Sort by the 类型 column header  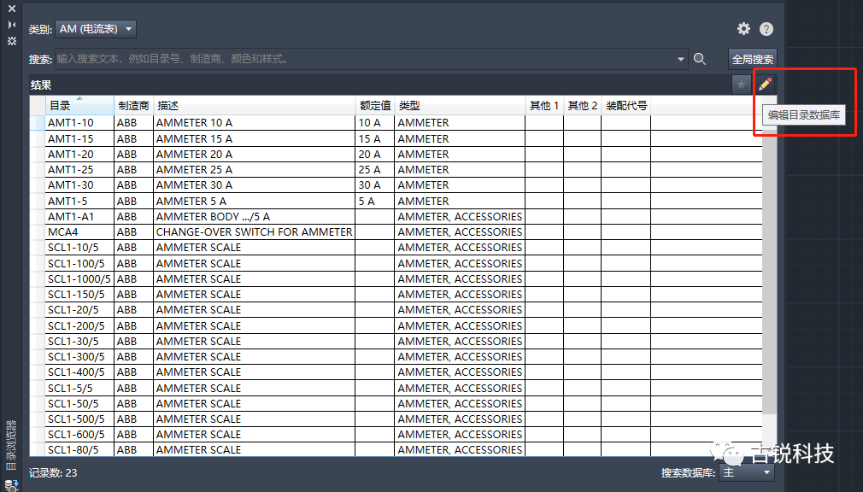(460, 106)
